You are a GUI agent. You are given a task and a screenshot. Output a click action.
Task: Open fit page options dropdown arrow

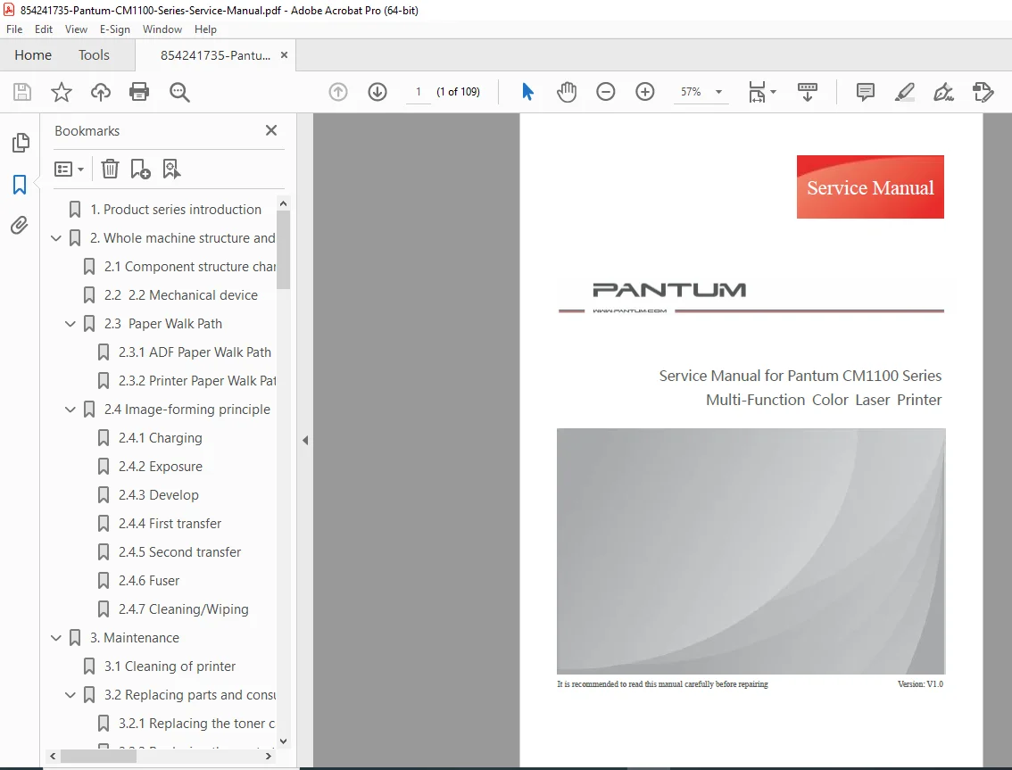773,92
